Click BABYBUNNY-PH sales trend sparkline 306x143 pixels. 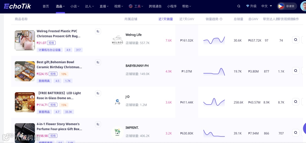(214, 71)
